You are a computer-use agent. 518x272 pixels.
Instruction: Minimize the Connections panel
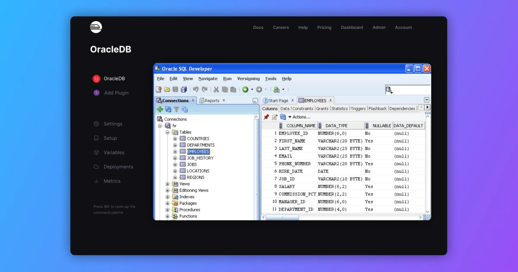pyautogui.click(x=255, y=101)
